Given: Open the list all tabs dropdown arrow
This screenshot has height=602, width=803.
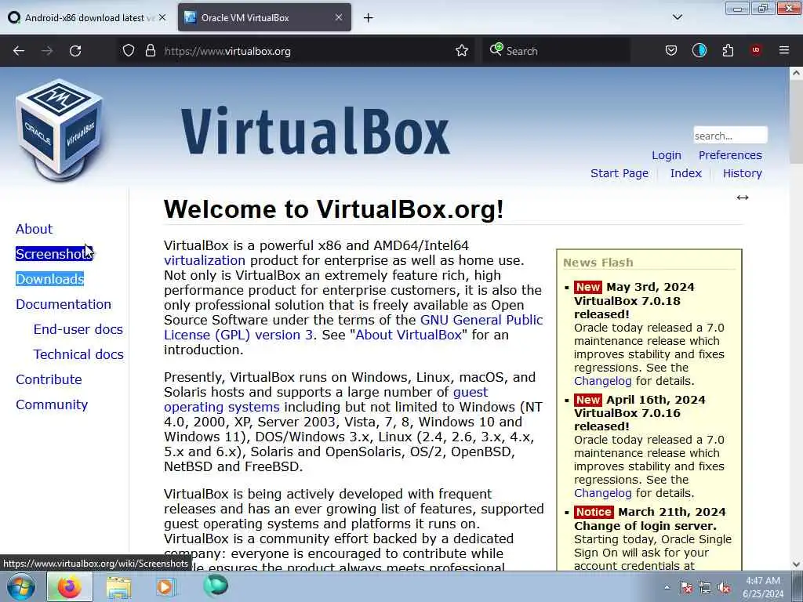Looking at the screenshot, I should (x=678, y=17).
